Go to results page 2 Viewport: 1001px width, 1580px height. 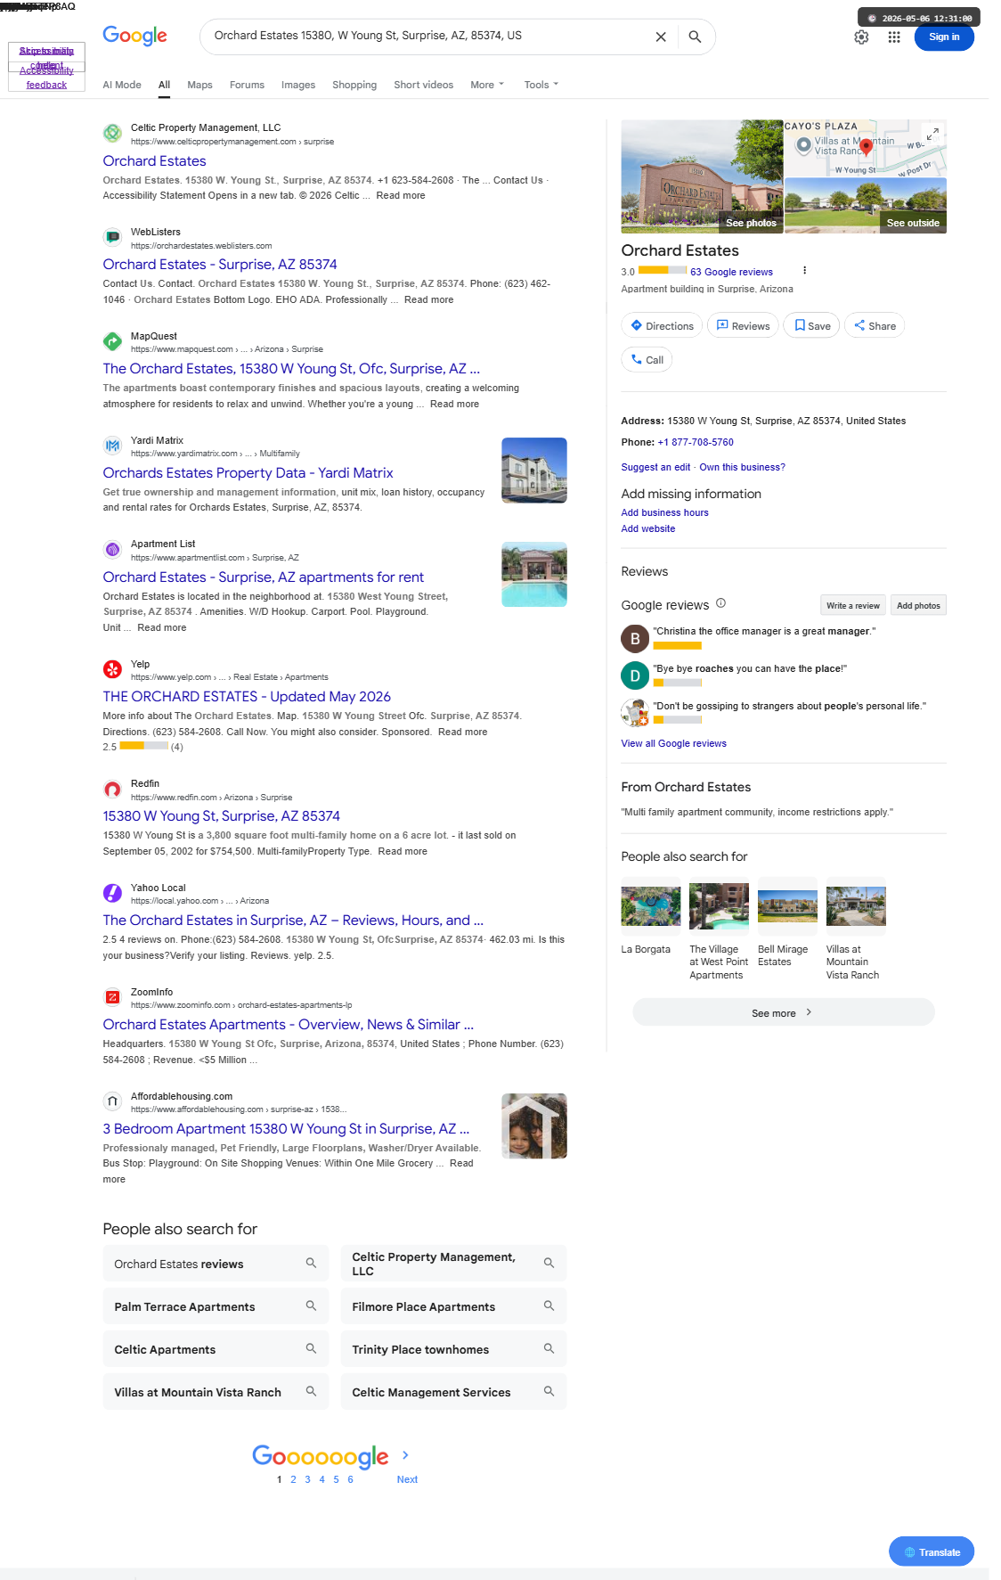293,1479
